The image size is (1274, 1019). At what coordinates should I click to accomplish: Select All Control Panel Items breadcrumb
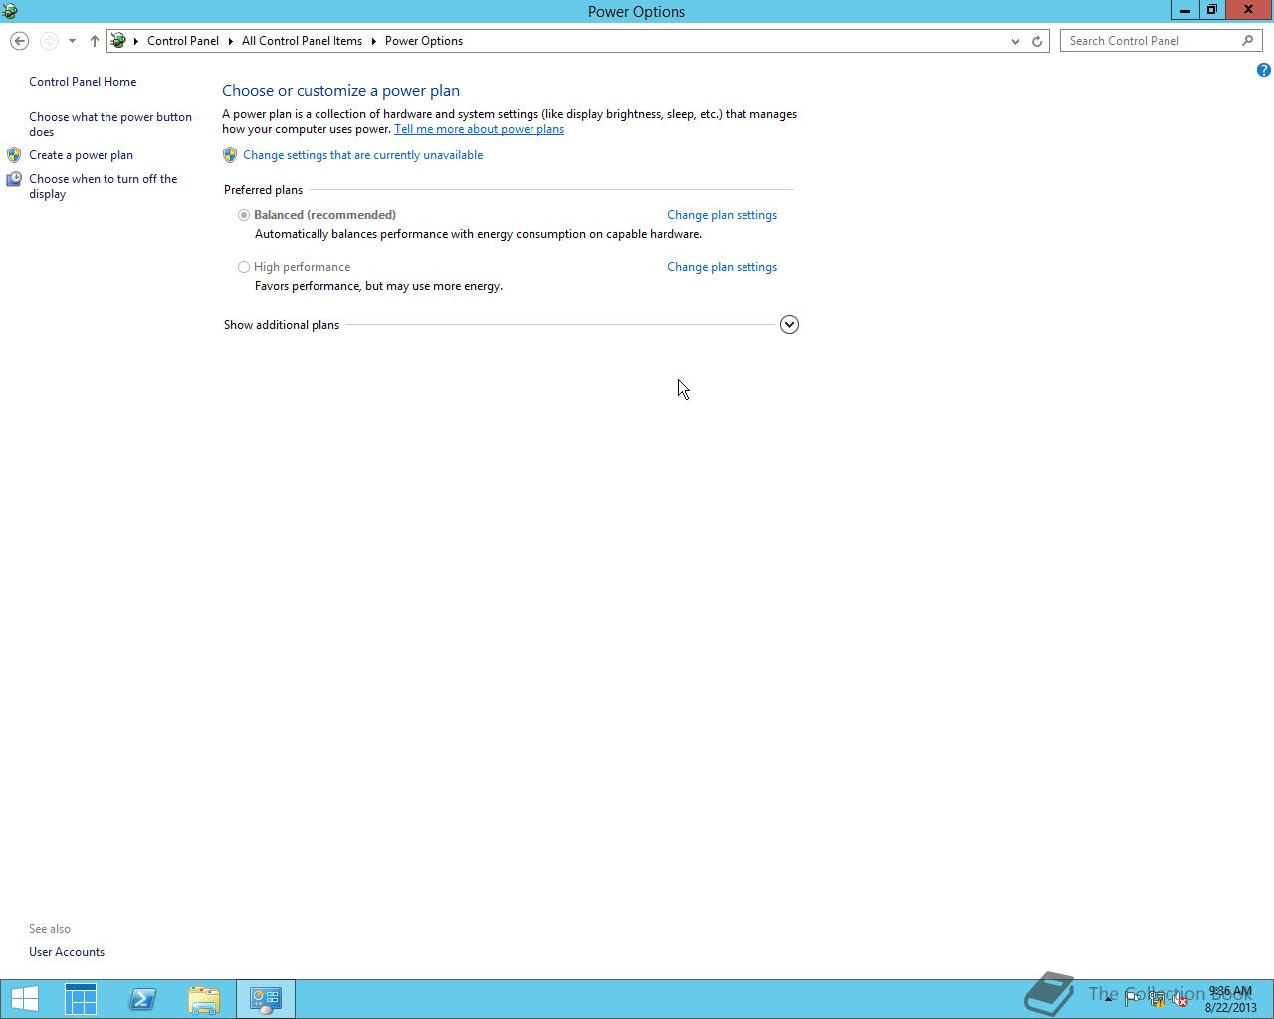(302, 41)
